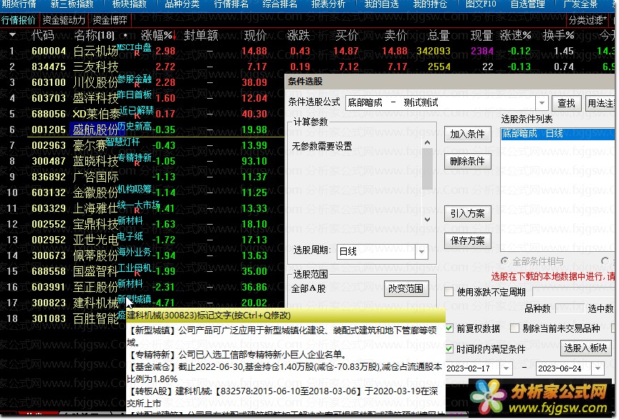Open the 报表分析 menu tab
This screenshot has width=619, height=420.
tap(328, 4)
